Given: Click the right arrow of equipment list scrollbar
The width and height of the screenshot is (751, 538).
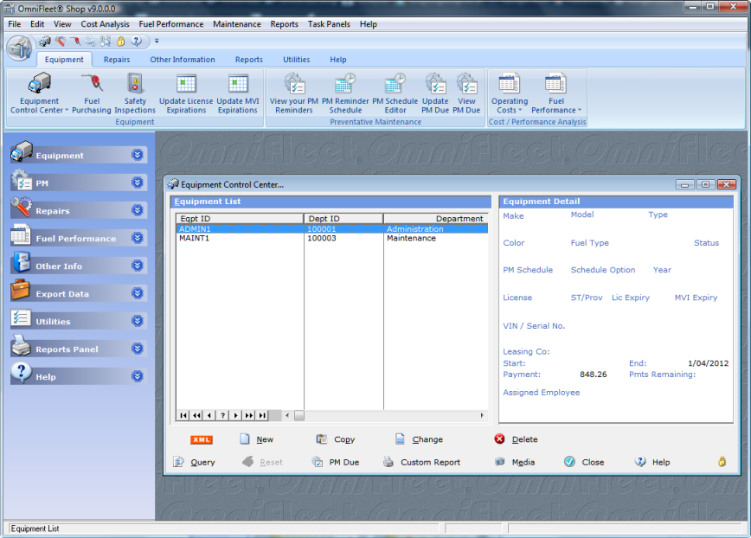Looking at the screenshot, I should [x=482, y=415].
